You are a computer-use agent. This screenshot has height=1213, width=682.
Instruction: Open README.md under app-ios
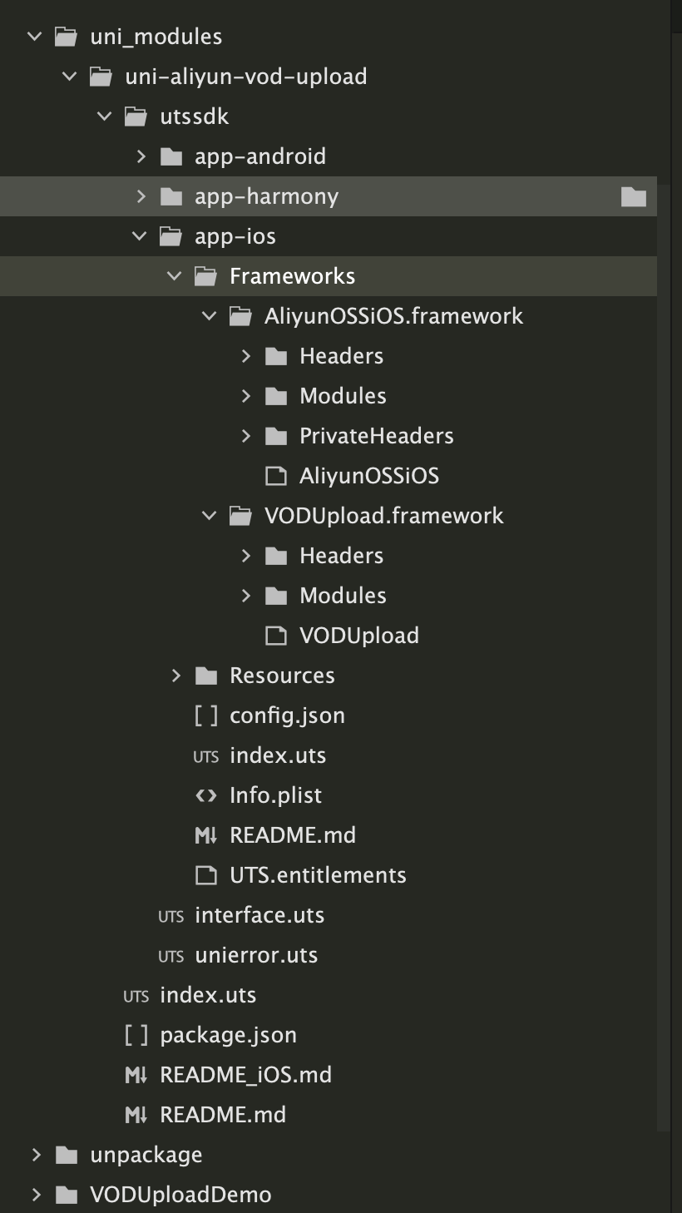pyautogui.click(x=293, y=835)
